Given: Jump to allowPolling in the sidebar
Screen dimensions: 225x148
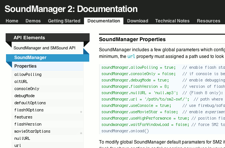Looking at the screenshot, I should coord(48,74).
